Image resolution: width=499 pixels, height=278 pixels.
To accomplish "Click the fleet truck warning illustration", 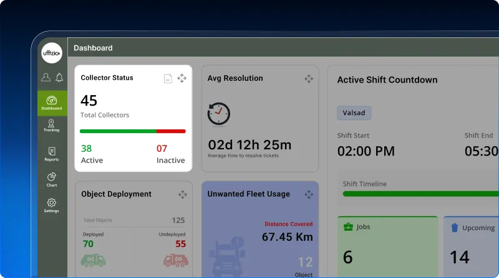I will (x=227, y=256).
